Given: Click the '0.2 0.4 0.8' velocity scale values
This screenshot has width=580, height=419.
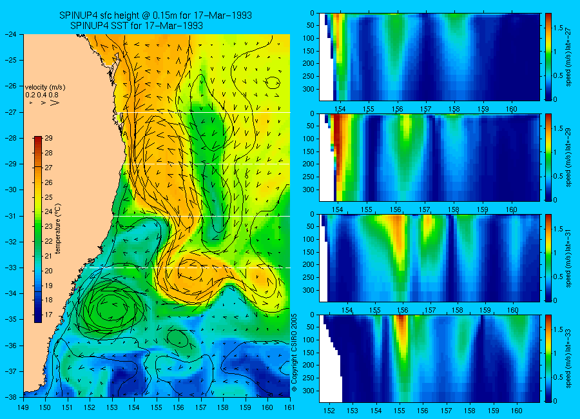Looking at the screenshot, I should 42,95.
